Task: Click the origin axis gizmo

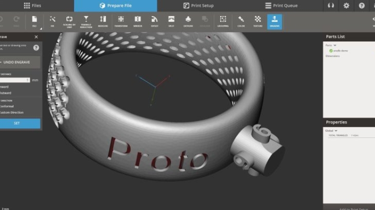Action: tap(153, 90)
